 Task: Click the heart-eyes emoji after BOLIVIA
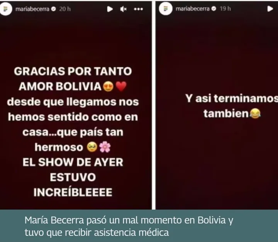point(108,86)
